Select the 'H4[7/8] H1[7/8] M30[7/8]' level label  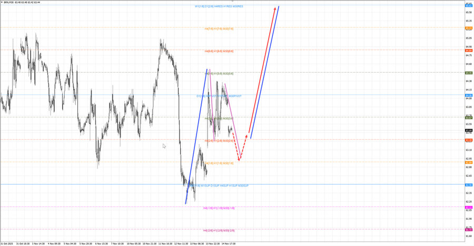tap(219, 29)
